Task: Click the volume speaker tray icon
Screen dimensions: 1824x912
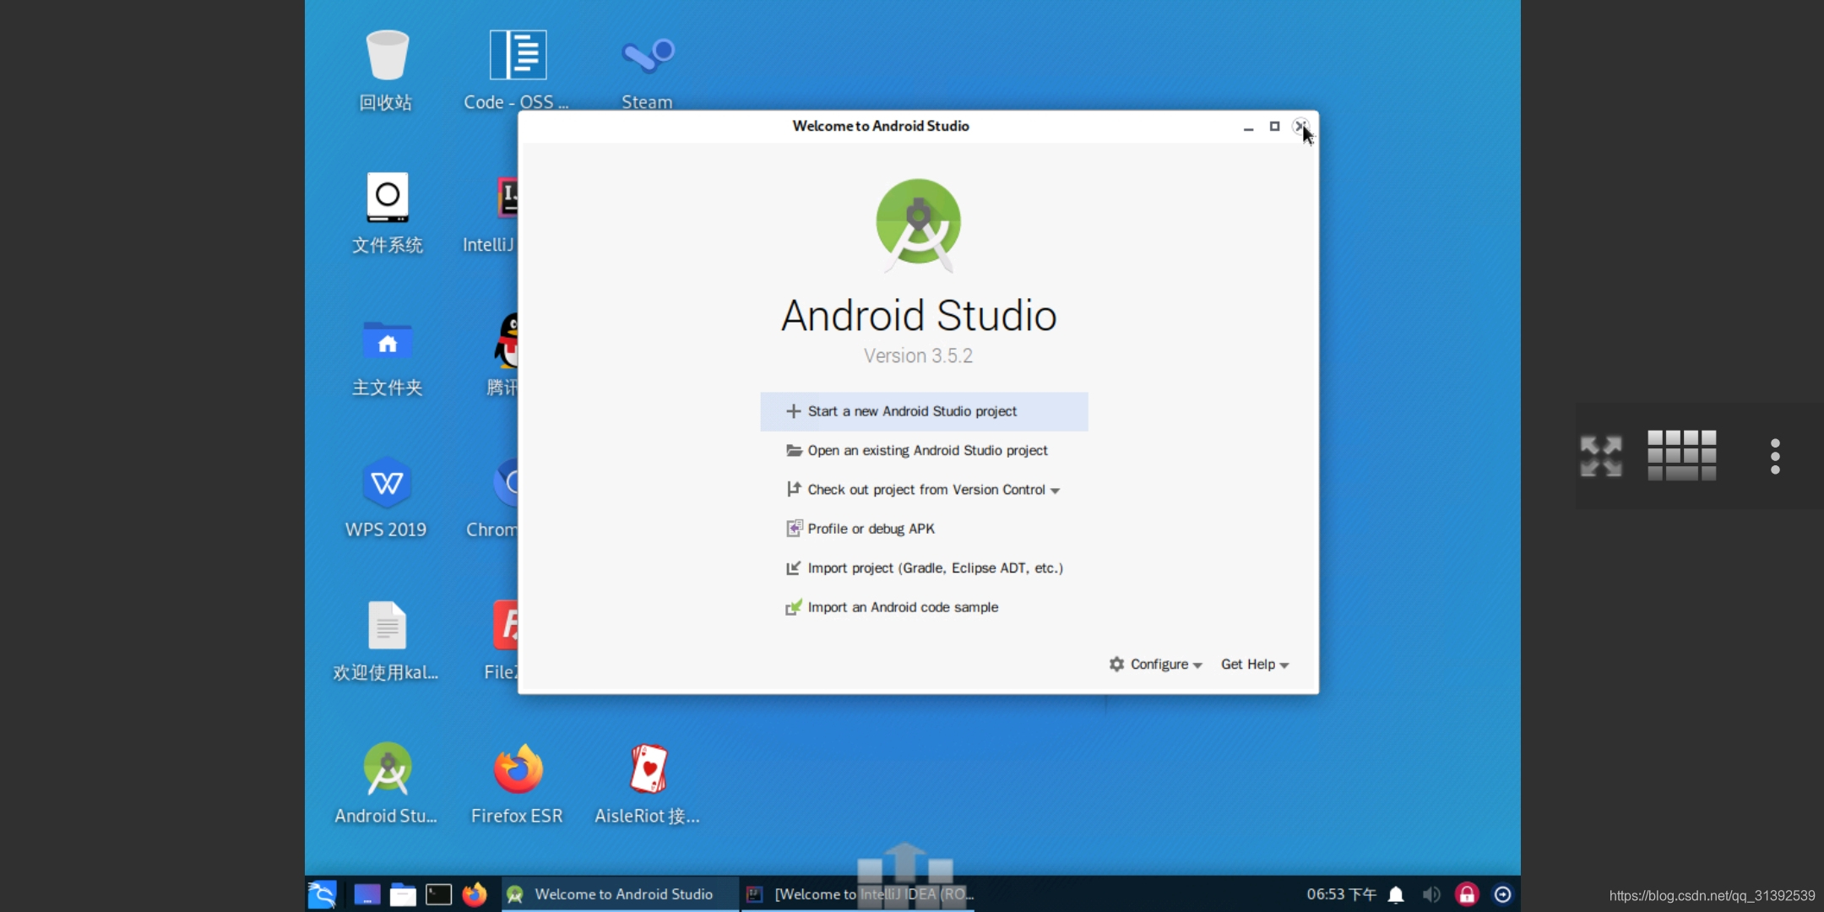Action: [1431, 894]
